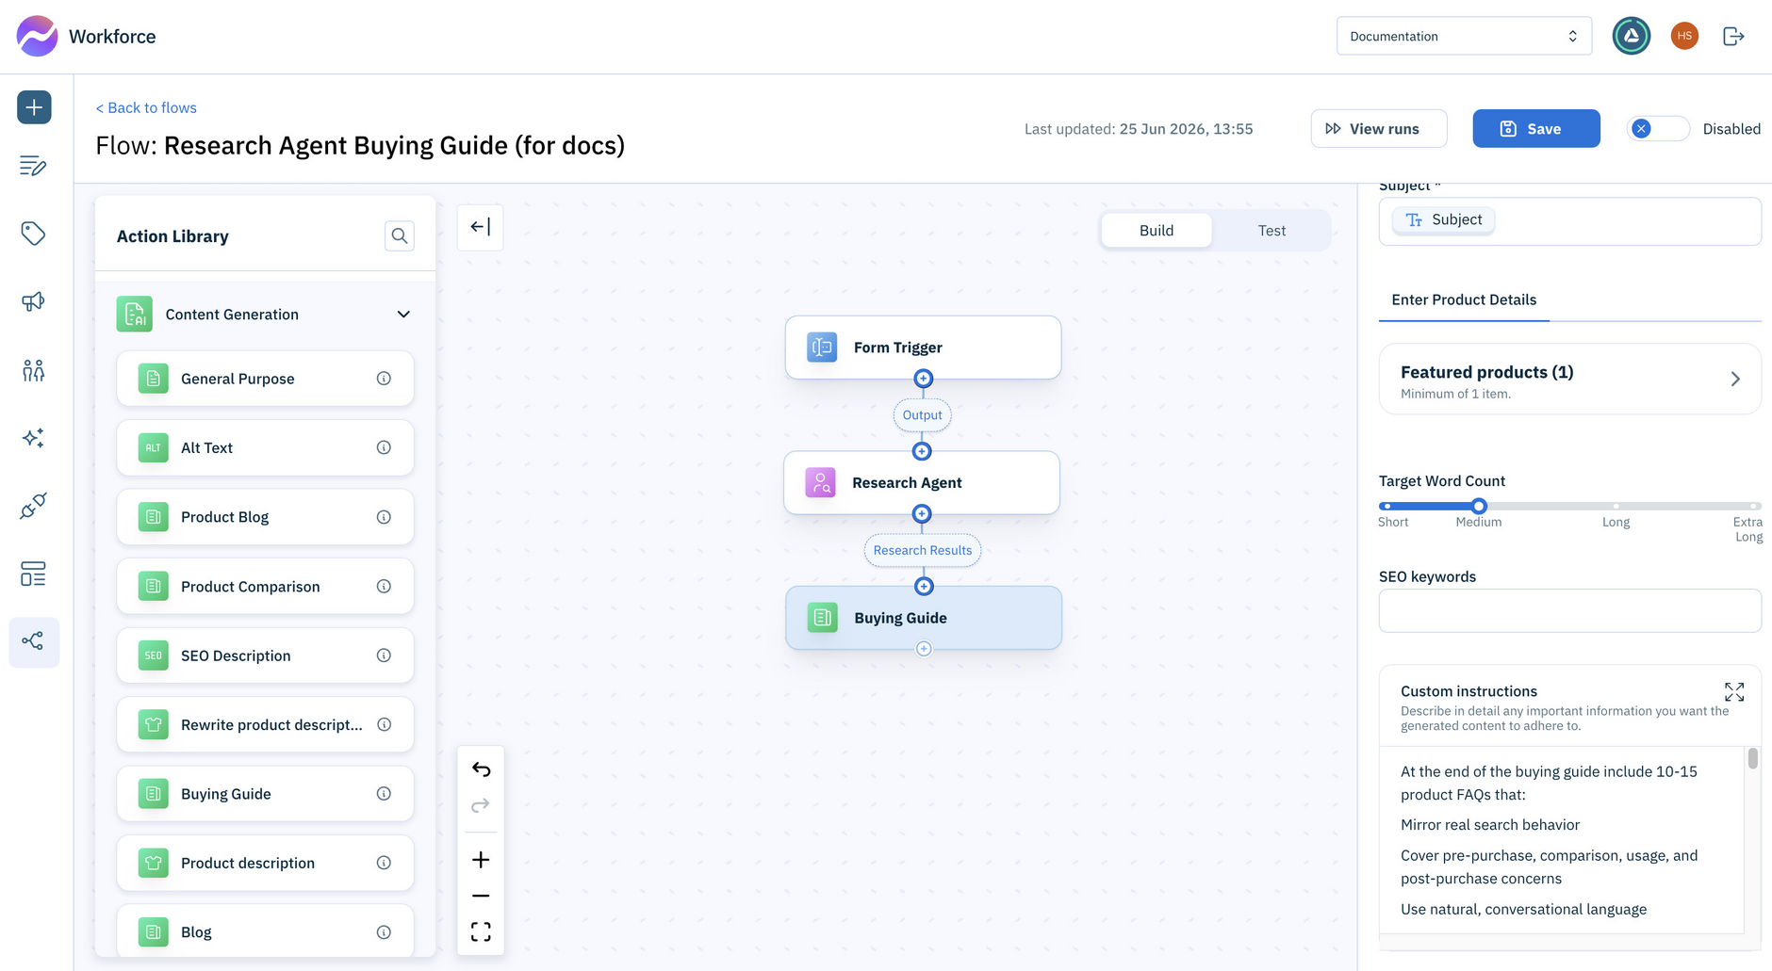This screenshot has width=1772, height=971.
Task: Add step after Buying Guide node
Action: pos(924,649)
